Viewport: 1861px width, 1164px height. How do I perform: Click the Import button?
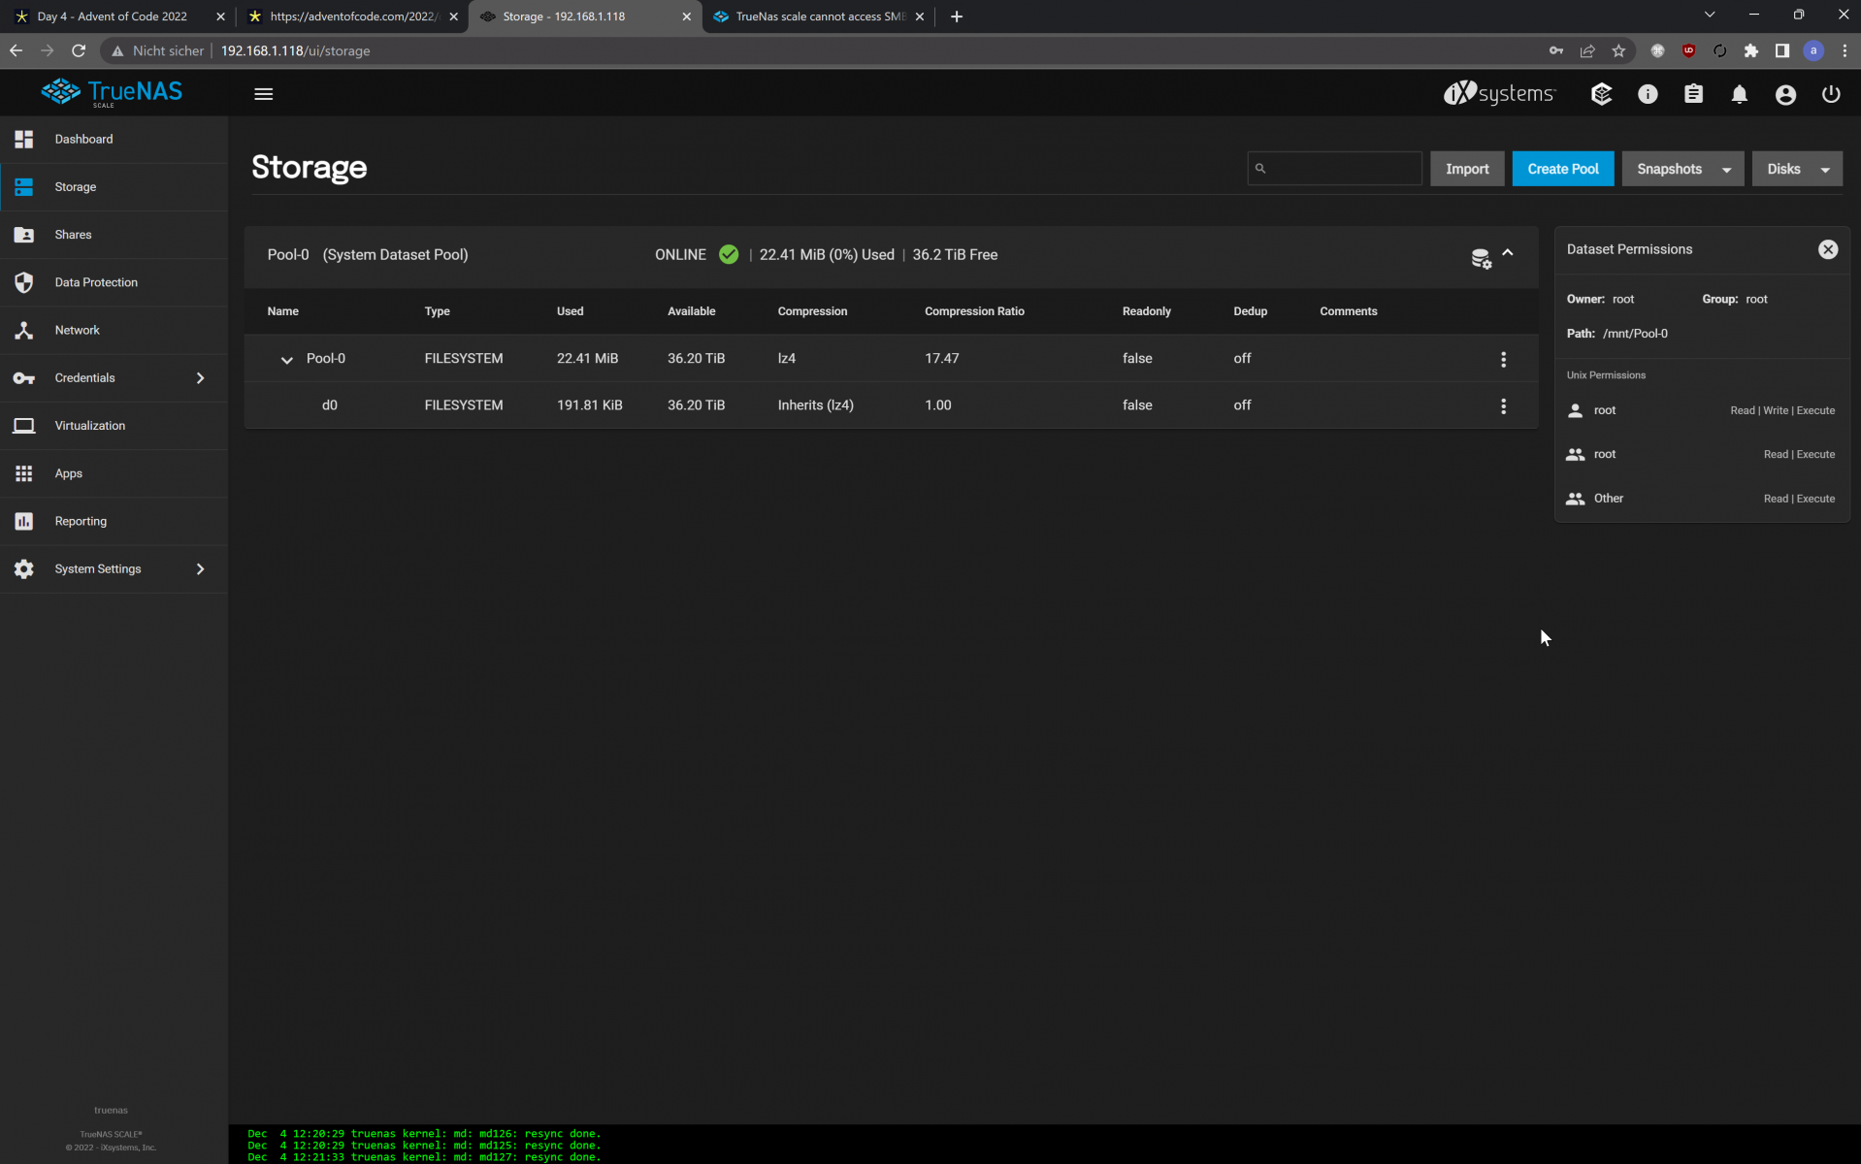click(x=1467, y=169)
